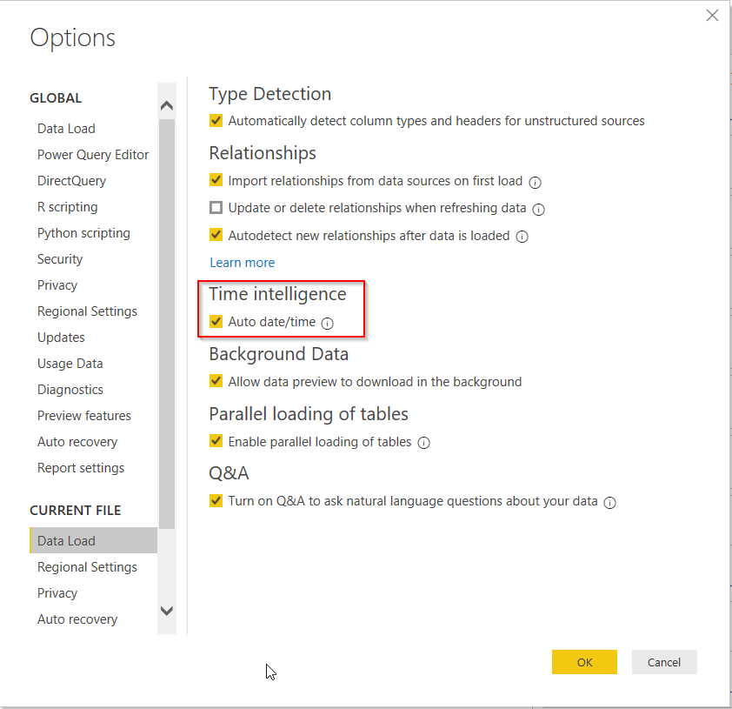Disable the Auto date/time option
This screenshot has width=732, height=709.
click(215, 321)
